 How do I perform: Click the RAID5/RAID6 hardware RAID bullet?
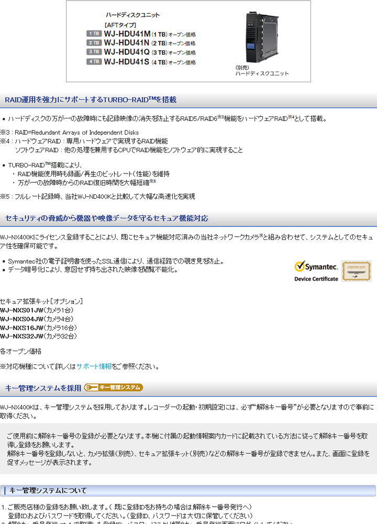(168, 118)
